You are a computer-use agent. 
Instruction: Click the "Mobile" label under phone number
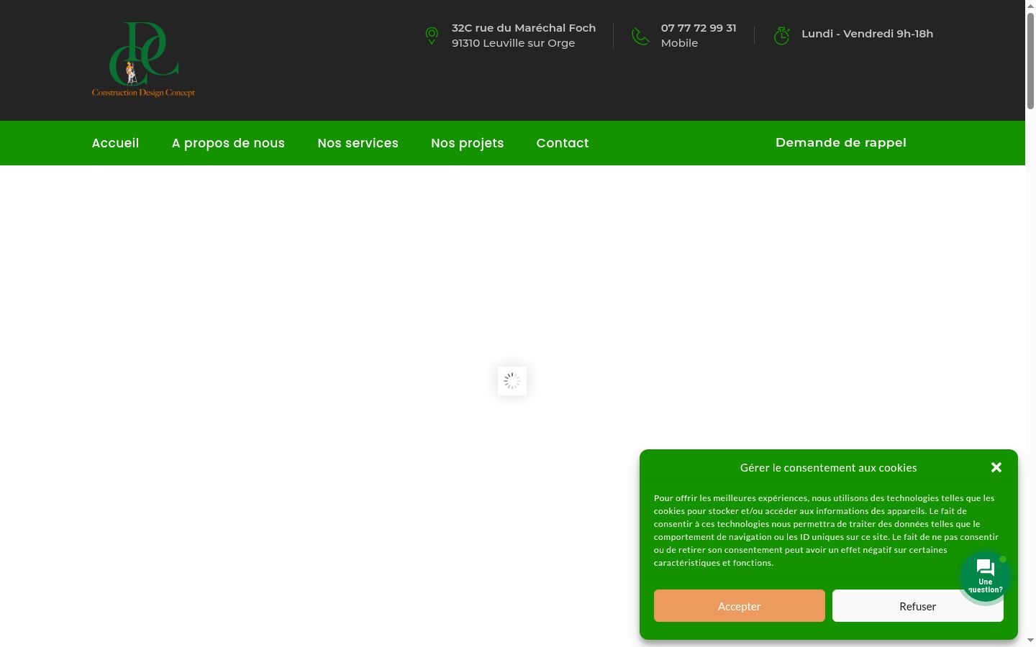point(679,43)
